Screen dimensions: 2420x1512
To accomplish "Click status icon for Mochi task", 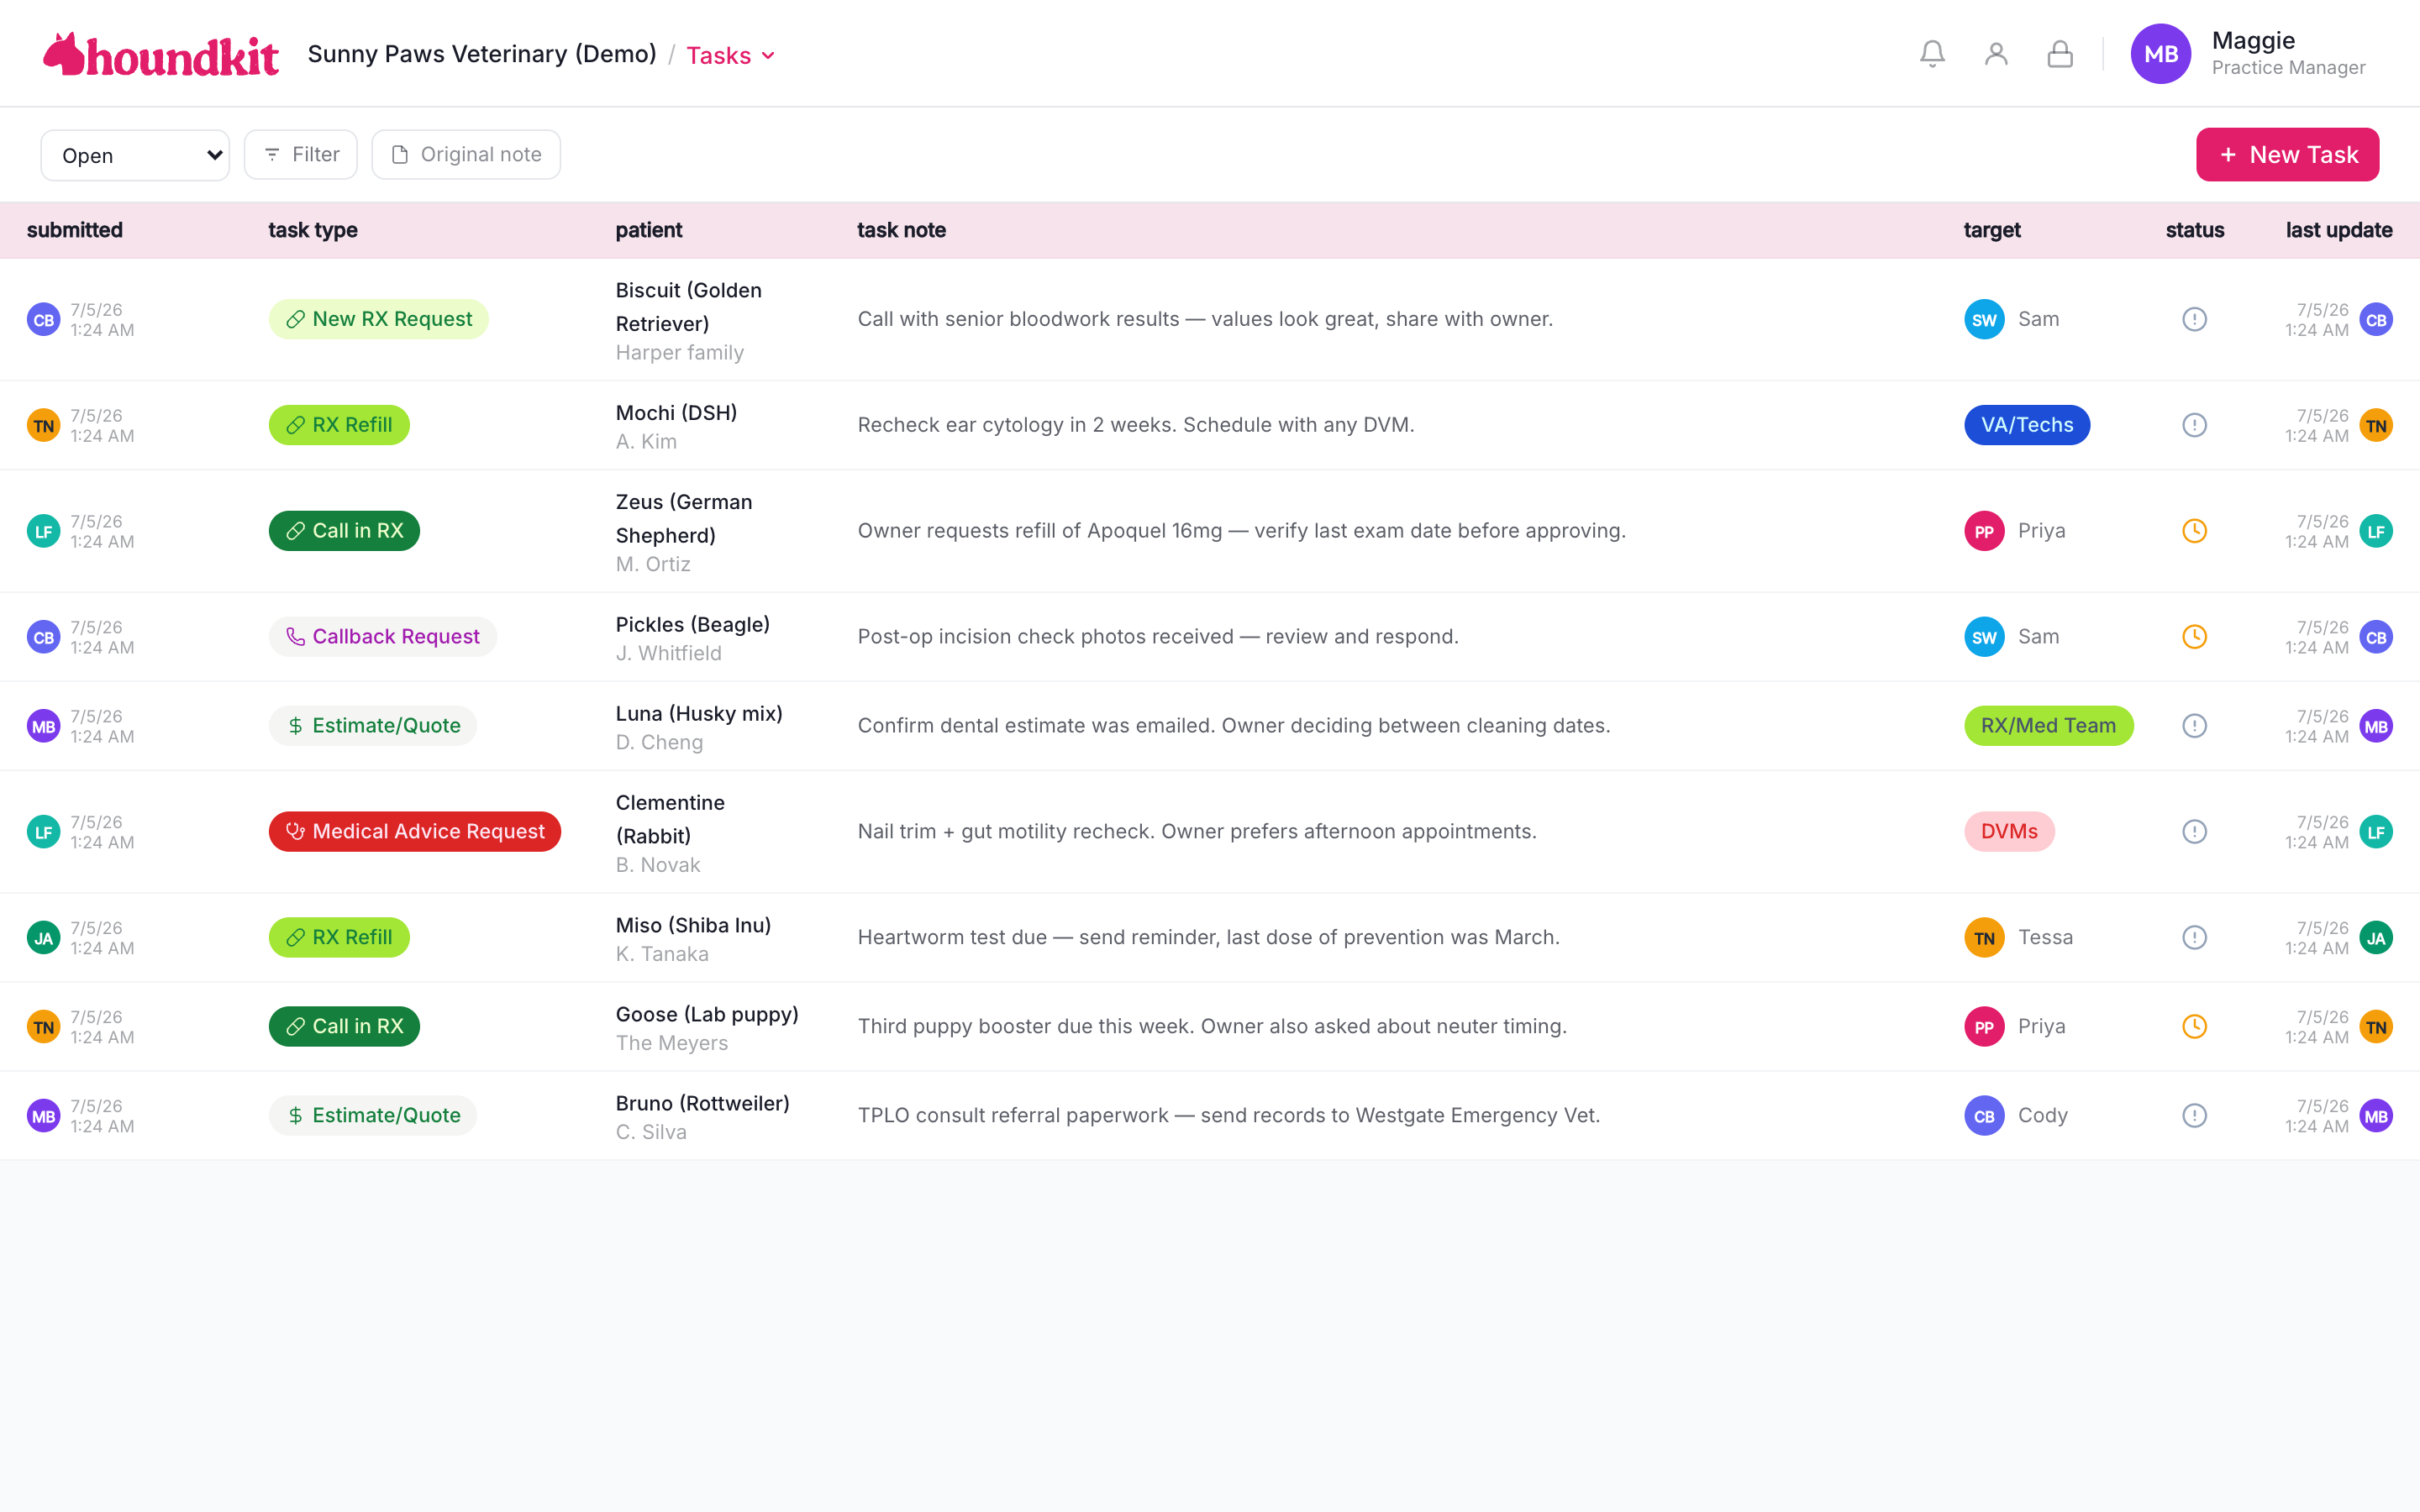I will click(2194, 425).
